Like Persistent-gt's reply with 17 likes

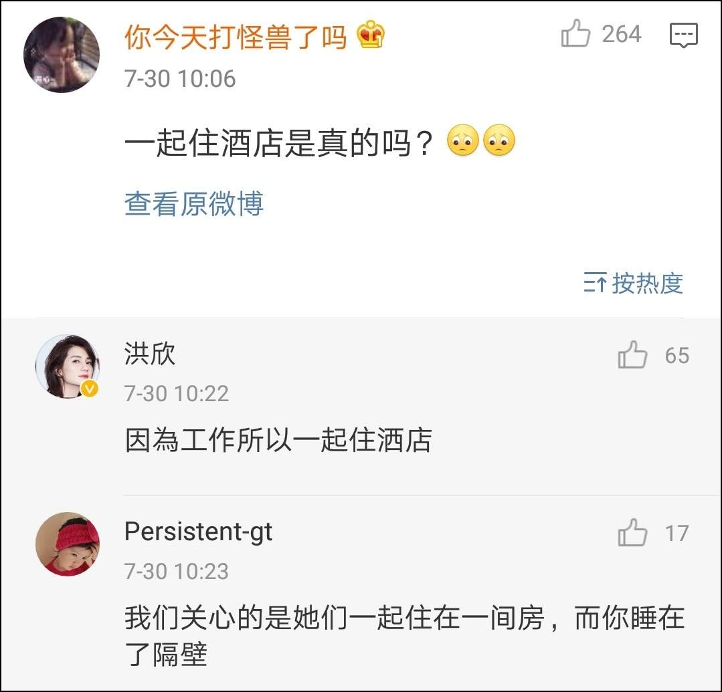pyautogui.click(x=632, y=534)
